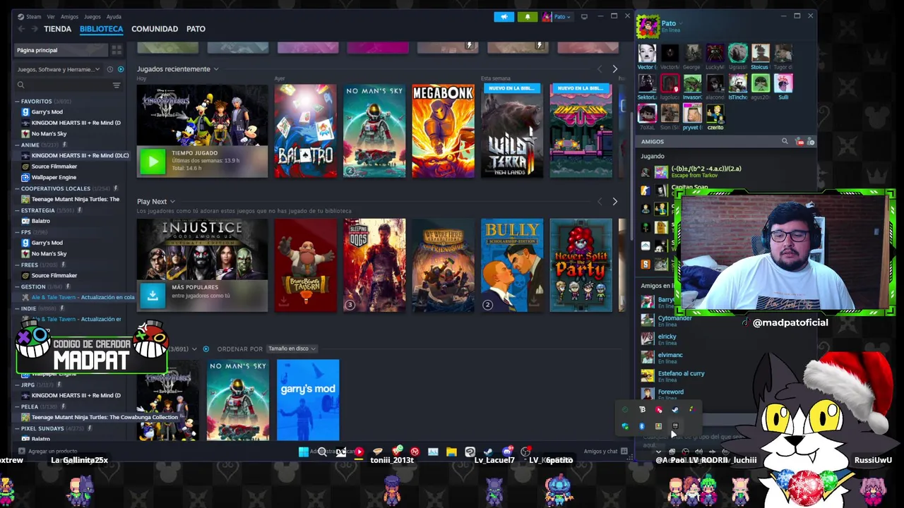The width and height of the screenshot is (904, 508).
Task: Open the Ver menu
Action: [x=51, y=16]
